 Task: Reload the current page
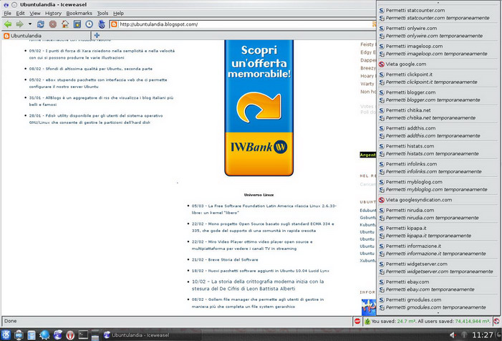click(x=41, y=24)
